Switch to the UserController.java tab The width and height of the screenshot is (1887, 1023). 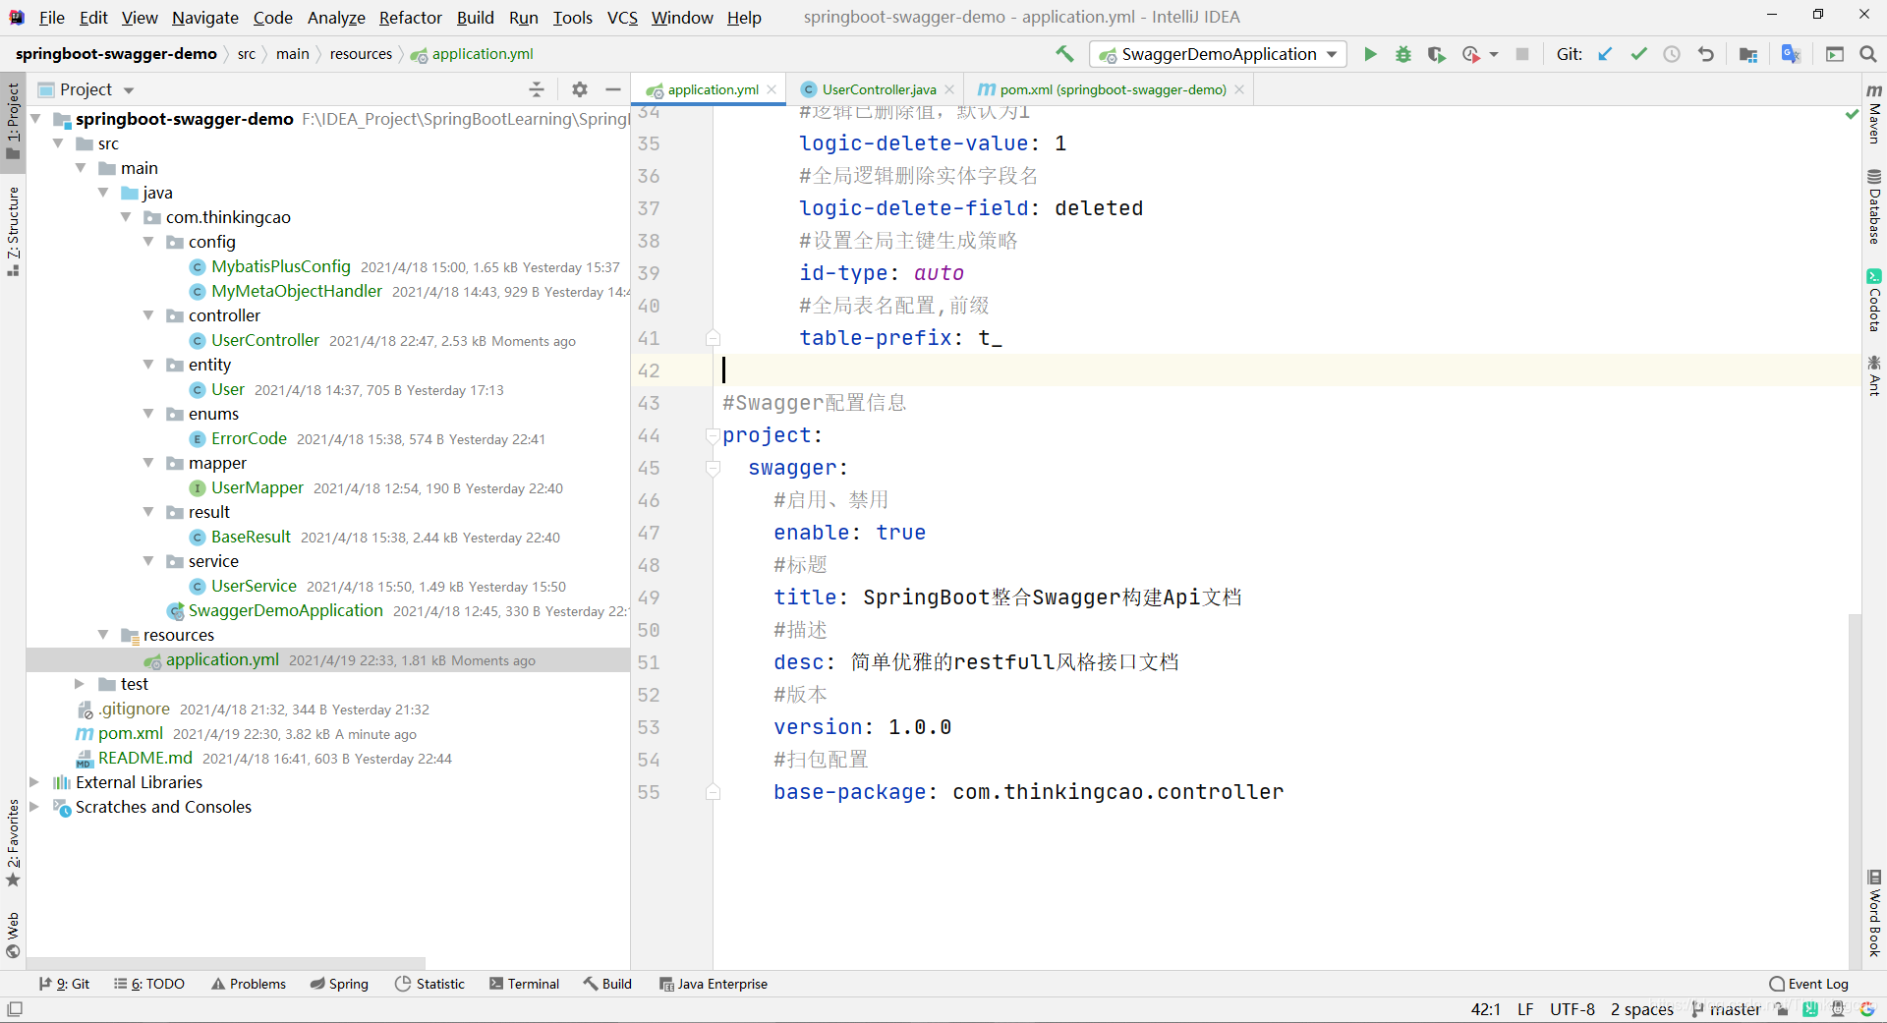click(x=878, y=89)
